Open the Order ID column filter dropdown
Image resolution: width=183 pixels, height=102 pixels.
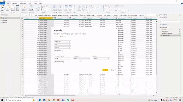click(53, 18)
